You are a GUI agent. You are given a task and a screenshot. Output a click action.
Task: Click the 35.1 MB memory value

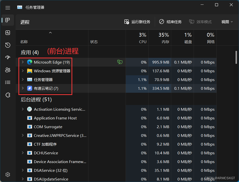click(162, 170)
